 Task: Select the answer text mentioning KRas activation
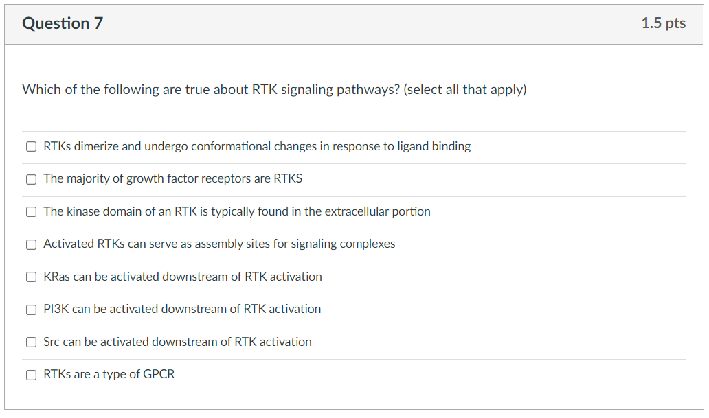(182, 277)
